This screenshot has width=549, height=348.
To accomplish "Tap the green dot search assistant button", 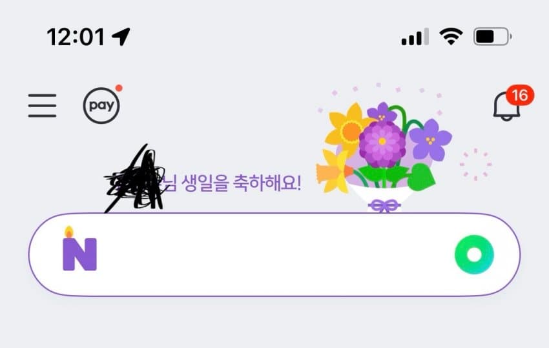I will (x=474, y=254).
